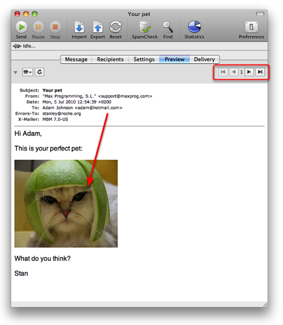Viewport: 283px width, 325px height.
Task: Click the Pause toolbar icon
Action: tap(38, 27)
